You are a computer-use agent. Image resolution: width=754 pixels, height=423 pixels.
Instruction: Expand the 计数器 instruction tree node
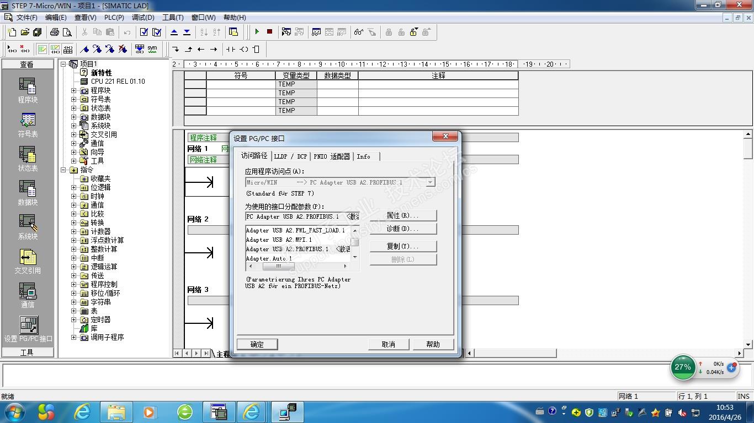point(74,231)
